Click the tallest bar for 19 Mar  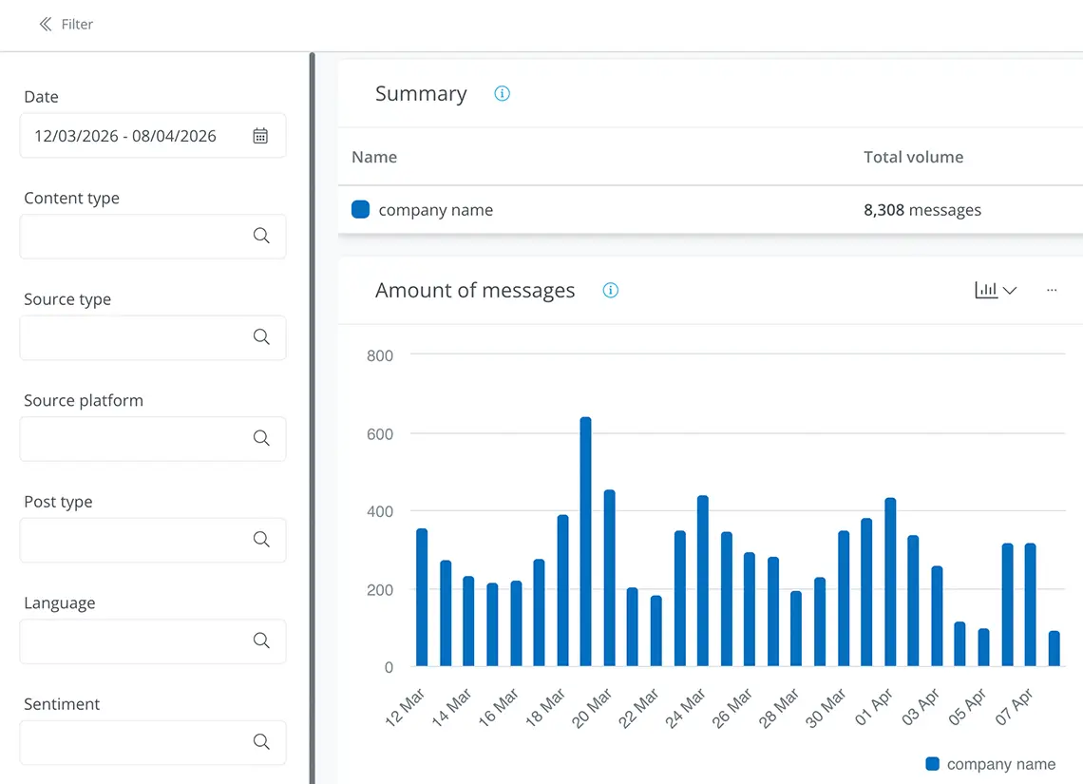pyautogui.click(x=585, y=542)
